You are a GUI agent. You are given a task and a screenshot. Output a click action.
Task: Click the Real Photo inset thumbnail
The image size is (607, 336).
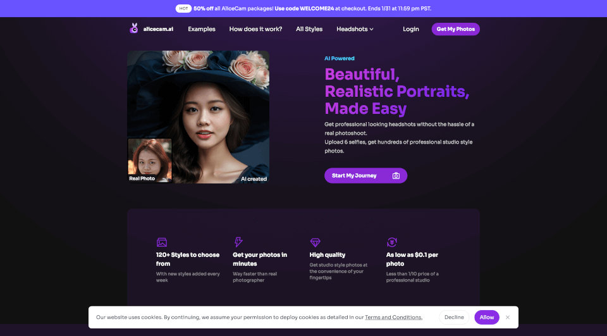coord(150,161)
